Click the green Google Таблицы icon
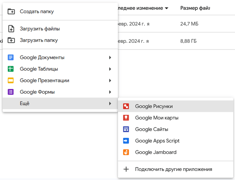The image size is (235, 180). pos(11,69)
